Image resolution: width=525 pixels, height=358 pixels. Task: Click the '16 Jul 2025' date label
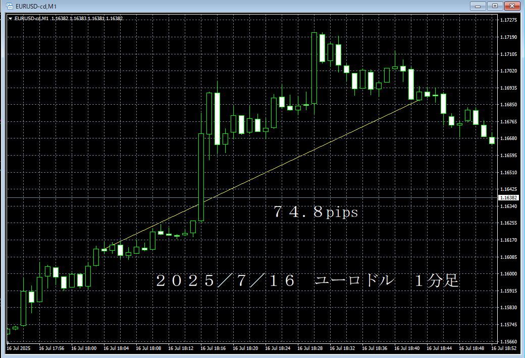pyautogui.click(x=19, y=348)
